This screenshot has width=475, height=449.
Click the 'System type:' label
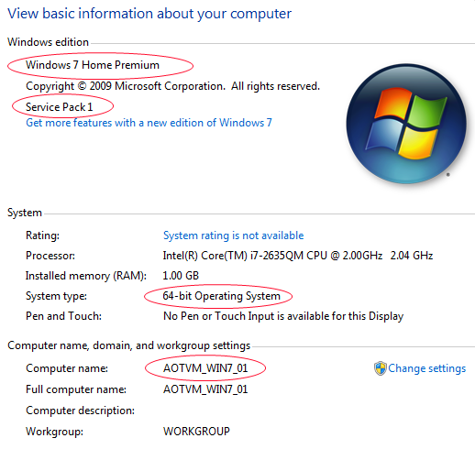56,296
